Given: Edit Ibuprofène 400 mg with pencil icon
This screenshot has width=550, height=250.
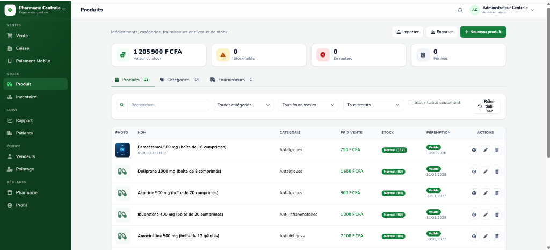Looking at the screenshot, I should coord(486,215).
